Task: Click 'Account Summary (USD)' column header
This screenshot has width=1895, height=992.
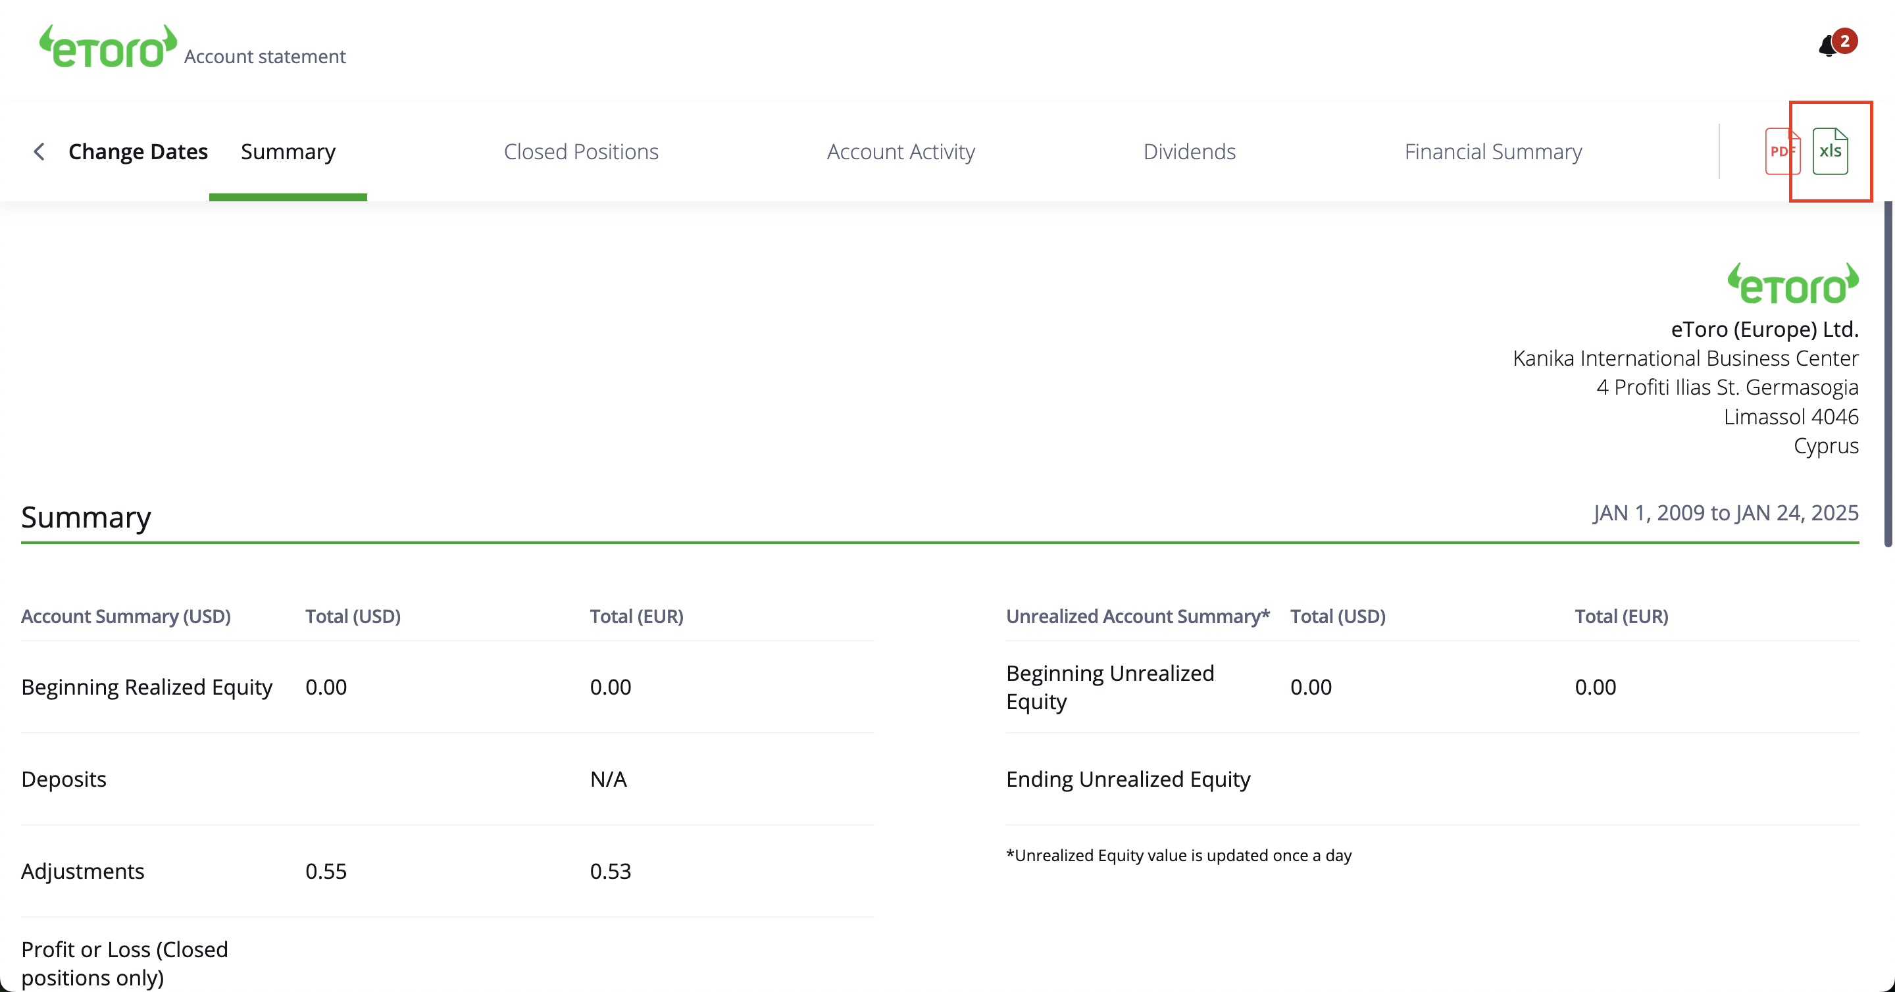Action: click(126, 616)
